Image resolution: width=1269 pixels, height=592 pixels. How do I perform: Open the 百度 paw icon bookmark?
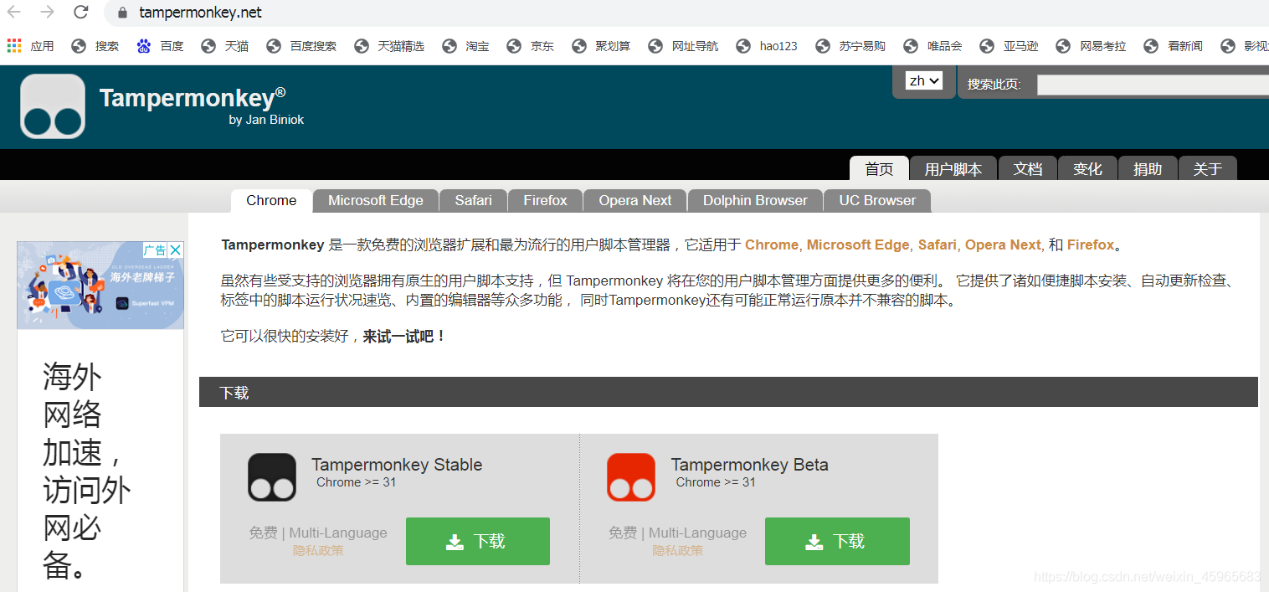(161, 46)
